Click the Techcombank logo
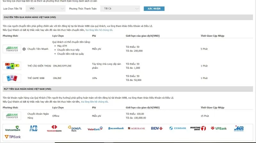Viewport: 256px width, 143px height. 54,129
